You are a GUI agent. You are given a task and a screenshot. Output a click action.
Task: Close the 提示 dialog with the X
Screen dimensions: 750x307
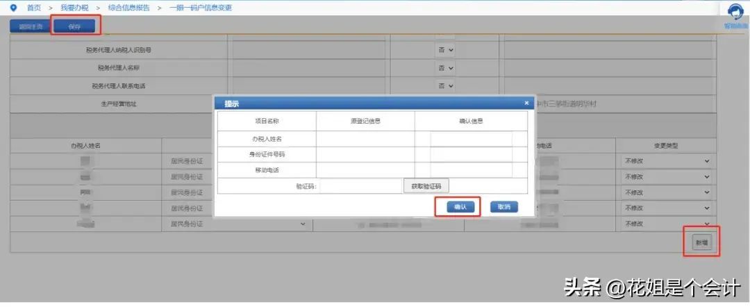pos(526,103)
